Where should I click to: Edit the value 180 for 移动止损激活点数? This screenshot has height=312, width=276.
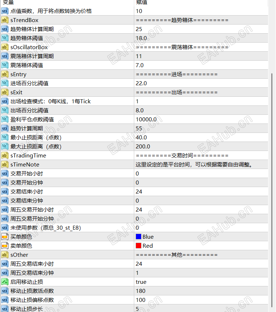140,291
